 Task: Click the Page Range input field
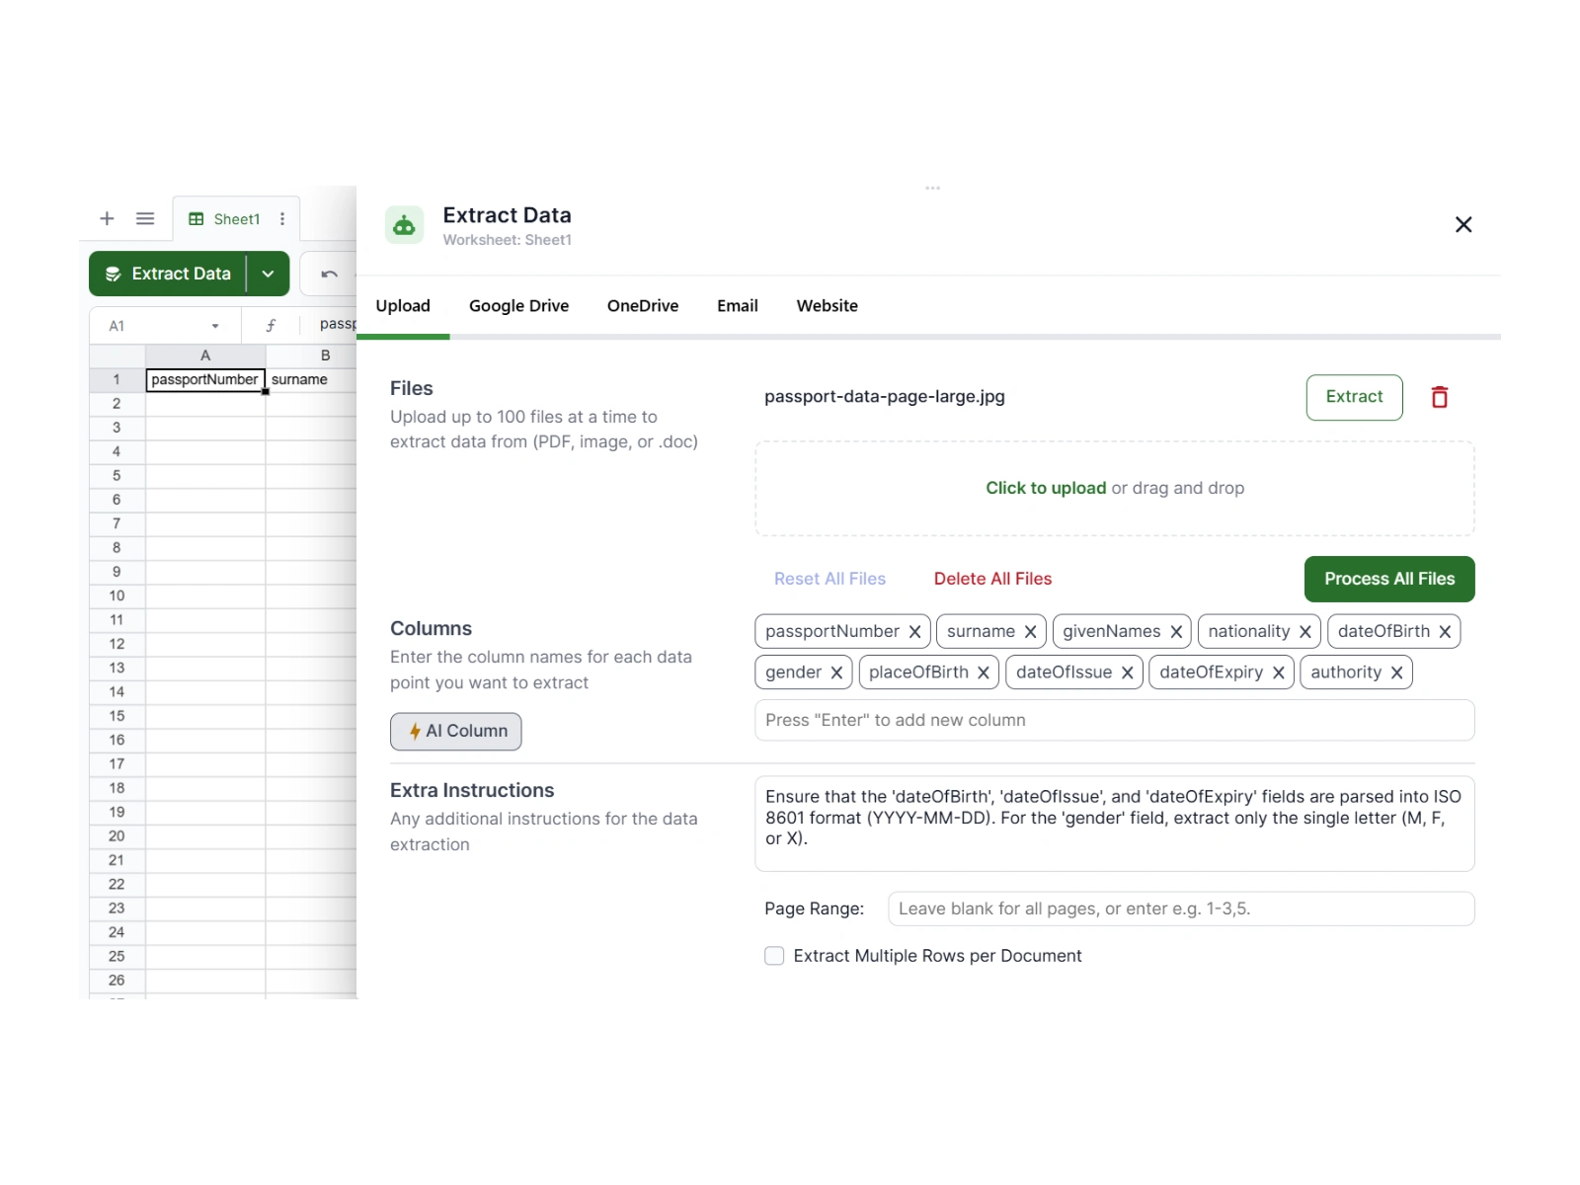(x=1181, y=908)
